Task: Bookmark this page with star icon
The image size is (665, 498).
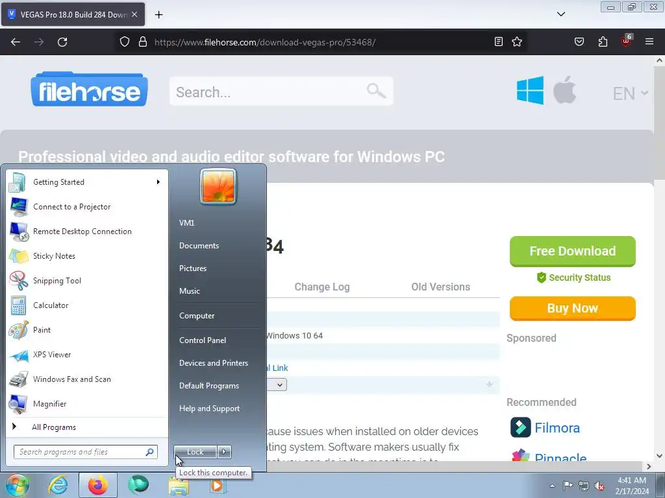Action: tap(517, 41)
